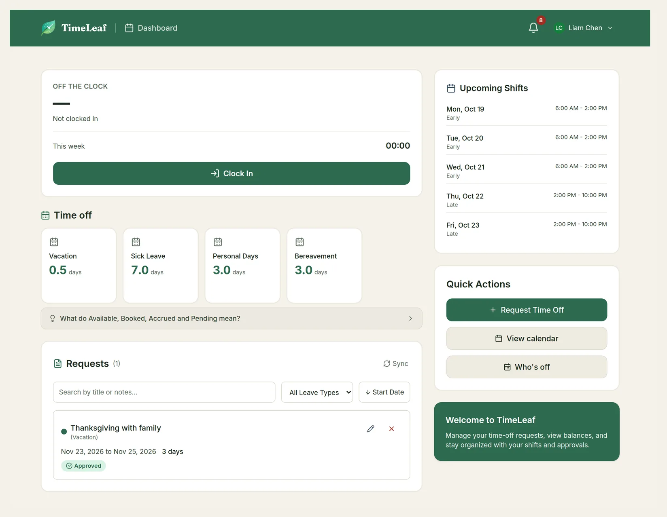Viewport: 667px width, 517px height.
Task: Open the Sick Leave balance card
Action: [x=161, y=266]
